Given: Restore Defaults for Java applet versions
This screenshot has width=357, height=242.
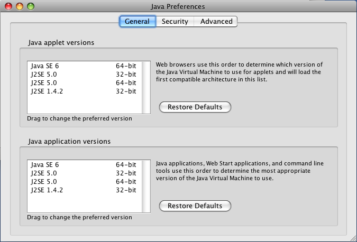Looking at the screenshot, I should 195,107.
